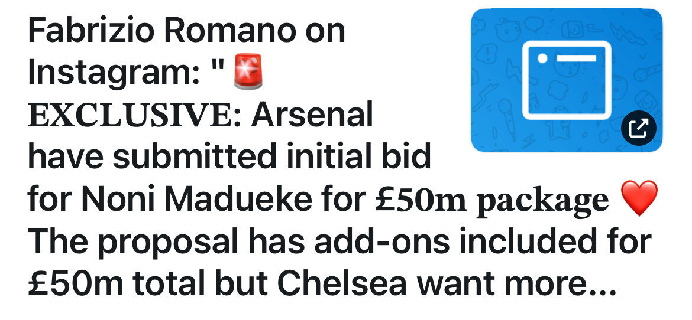Image resolution: width=692 pixels, height=320 pixels.
Task: Click the red heart emoji
Action: click(639, 198)
